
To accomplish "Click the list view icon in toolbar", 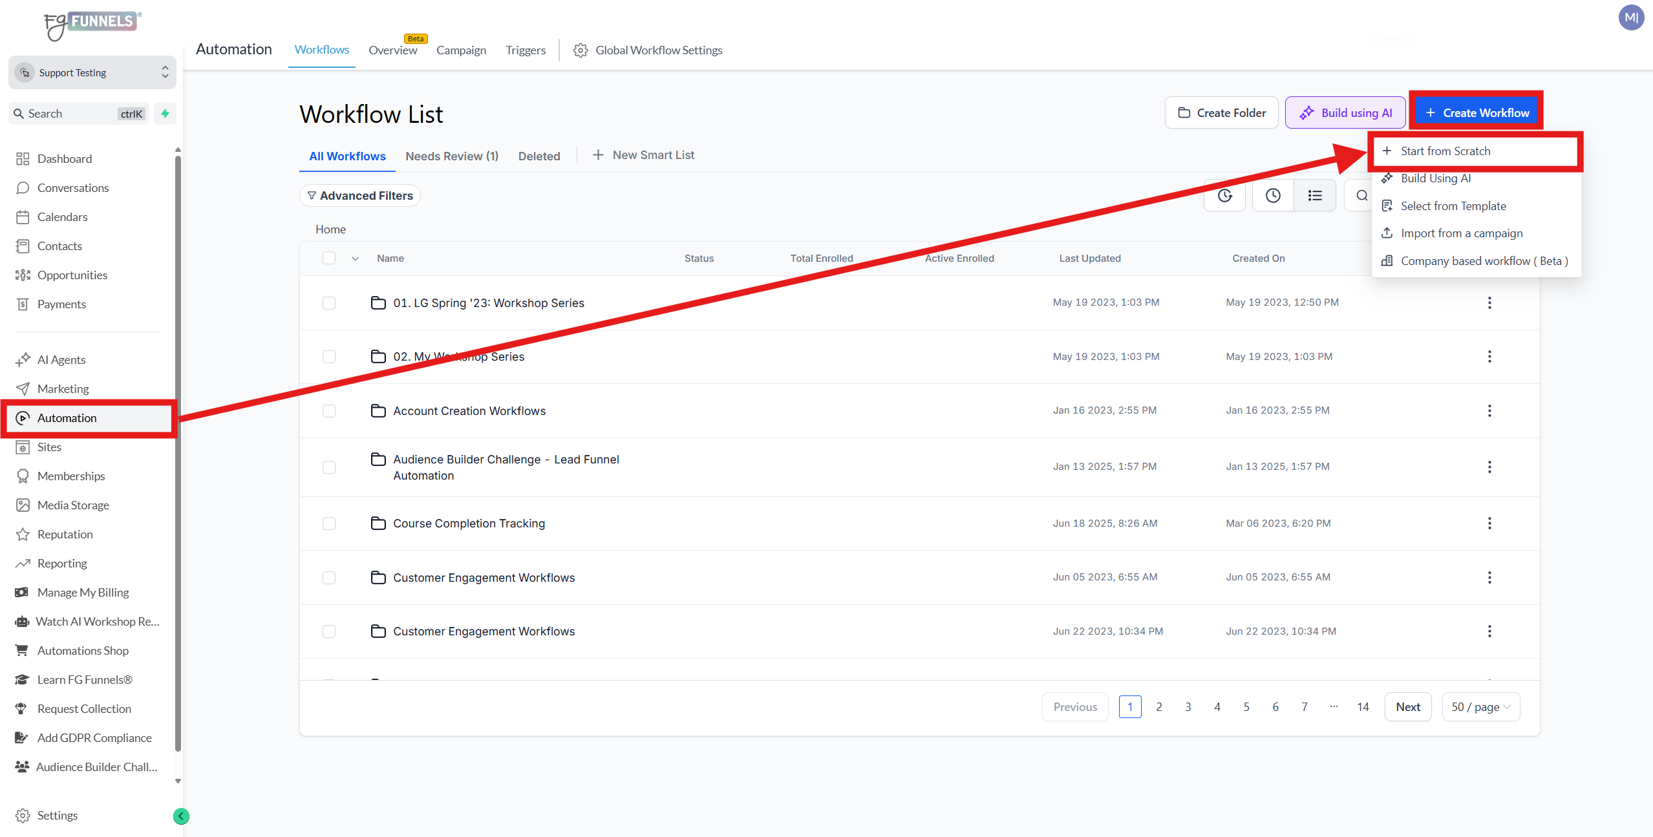I will tap(1314, 195).
